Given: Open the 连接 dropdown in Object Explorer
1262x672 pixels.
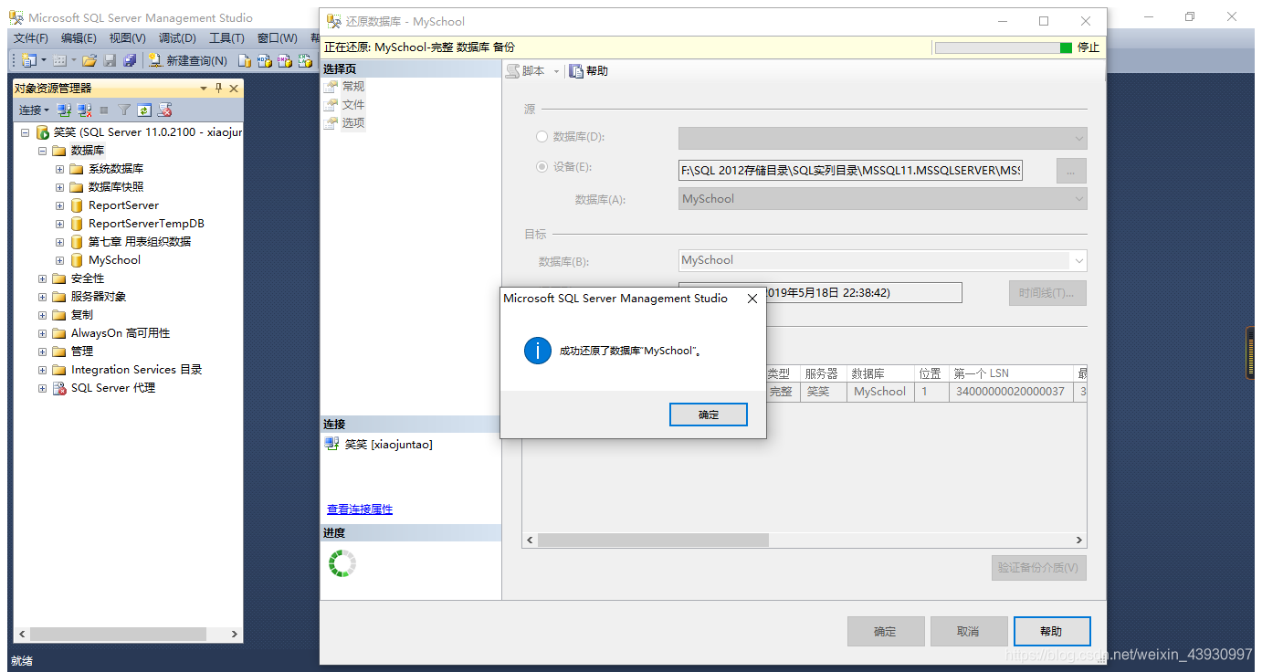Looking at the screenshot, I should click(x=34, y=110).
